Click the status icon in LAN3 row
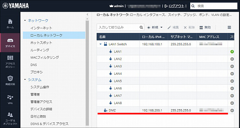The height and width of the screenshot is (128, 240). pyautogui.click(x=232, y=66)
